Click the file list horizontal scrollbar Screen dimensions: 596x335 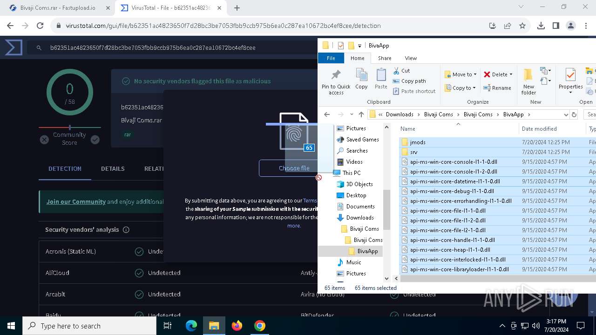pyautogui.click(x=498, y=278)
